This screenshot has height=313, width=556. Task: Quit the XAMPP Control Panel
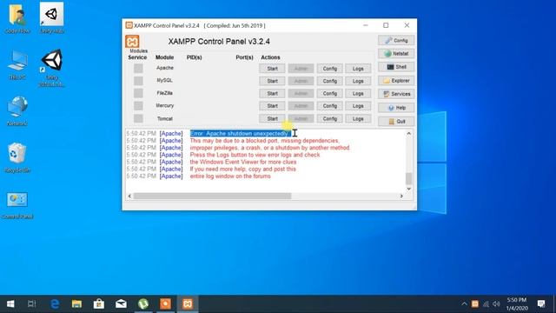[x=396, y=122]
